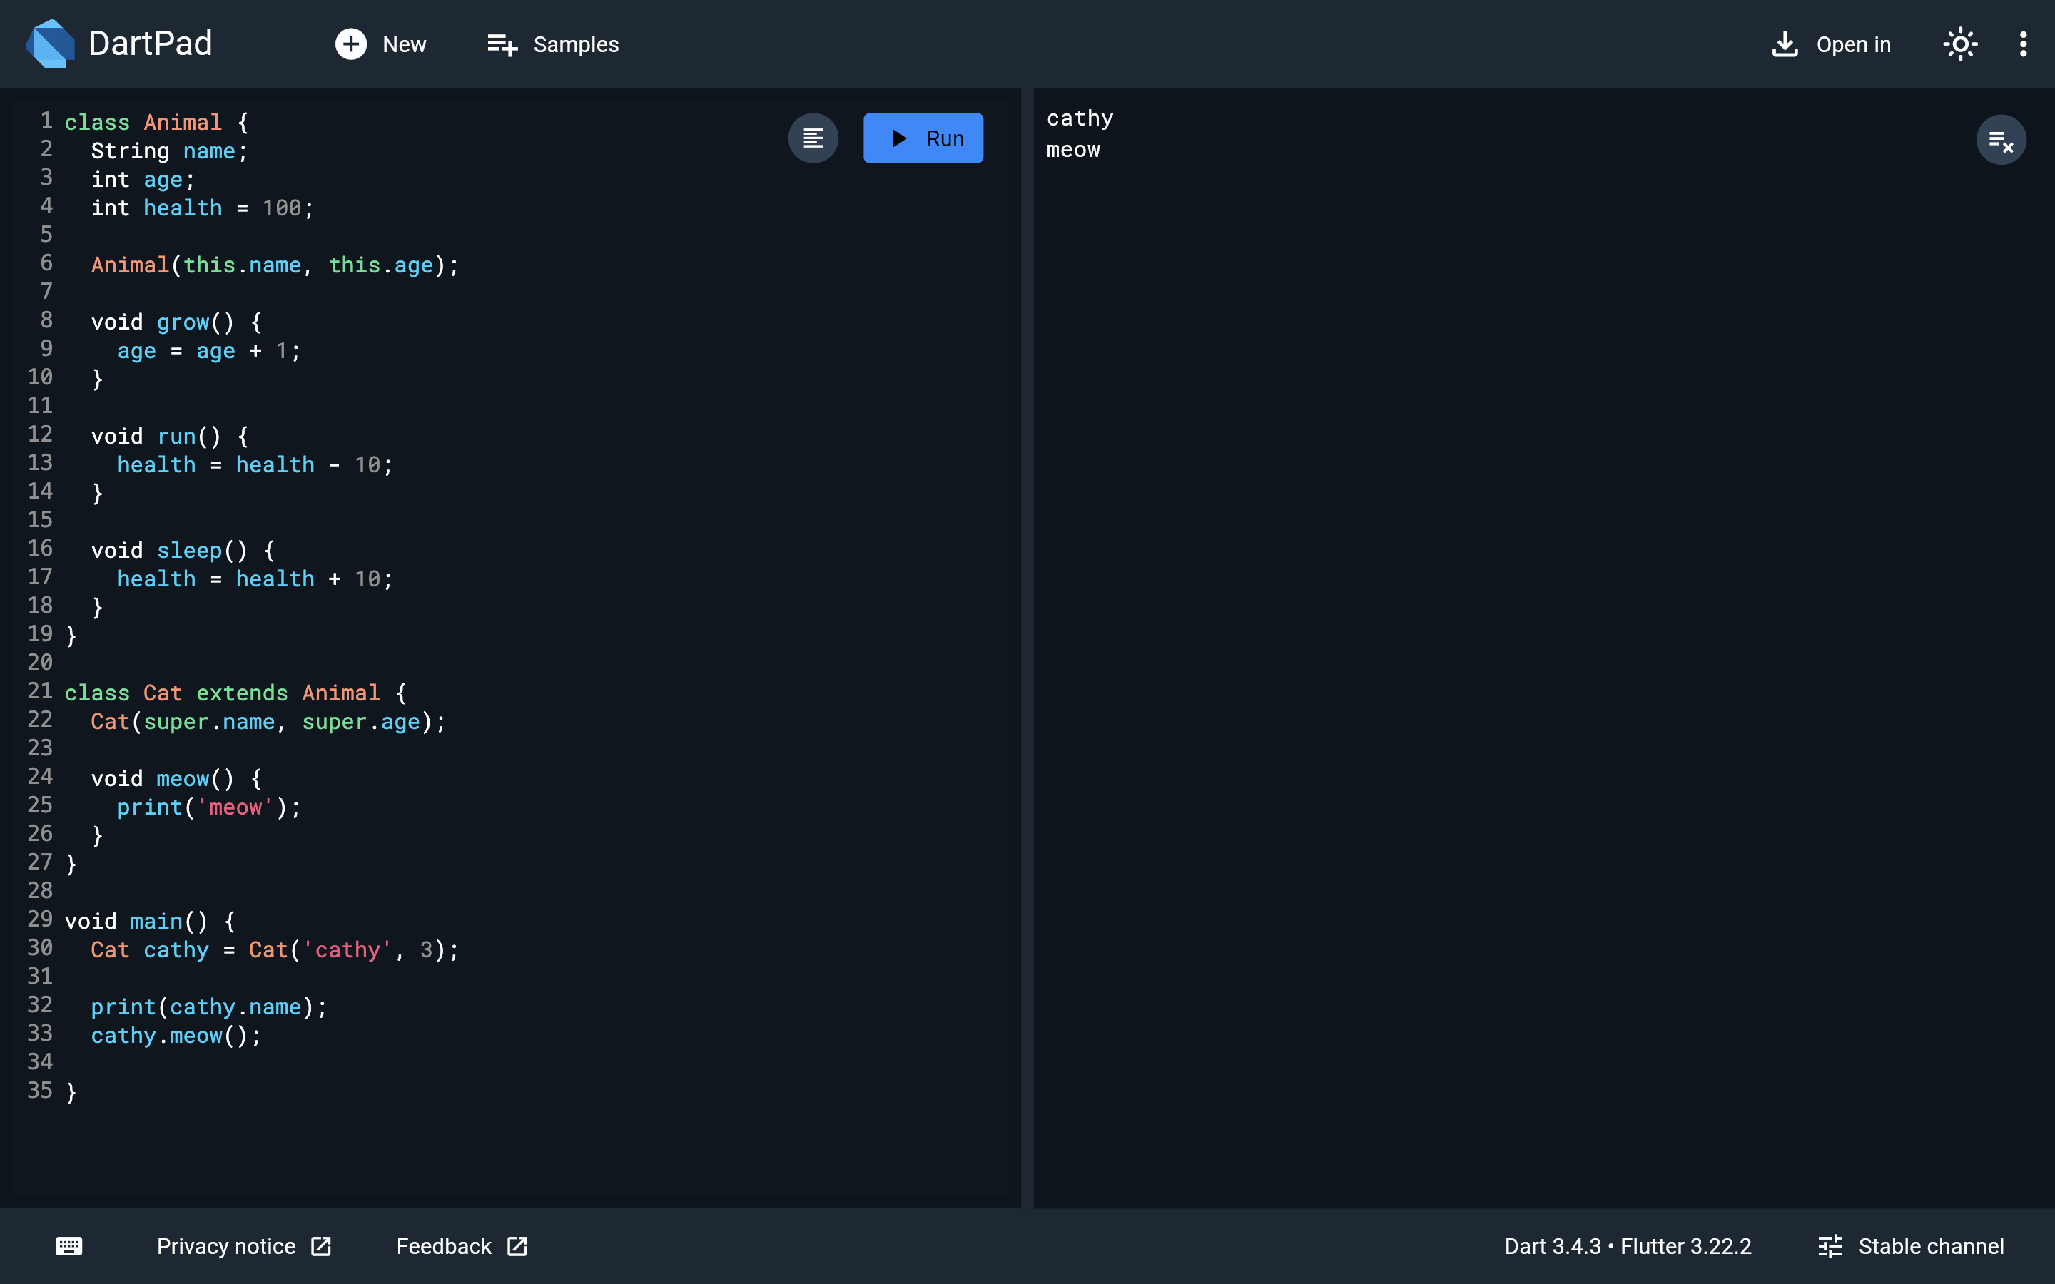The image size is (2055, 1284).
Task: Click the keyboard shortcuts icon
Action: 68,1245
